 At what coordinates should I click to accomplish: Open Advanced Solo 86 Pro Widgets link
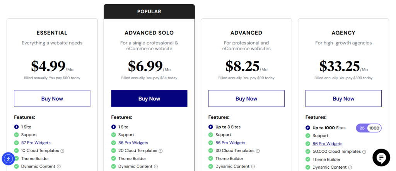coord(133,143)
